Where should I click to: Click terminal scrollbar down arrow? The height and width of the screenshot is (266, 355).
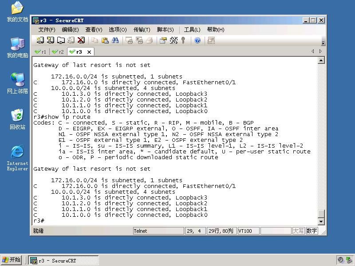[x=321, y=221]
